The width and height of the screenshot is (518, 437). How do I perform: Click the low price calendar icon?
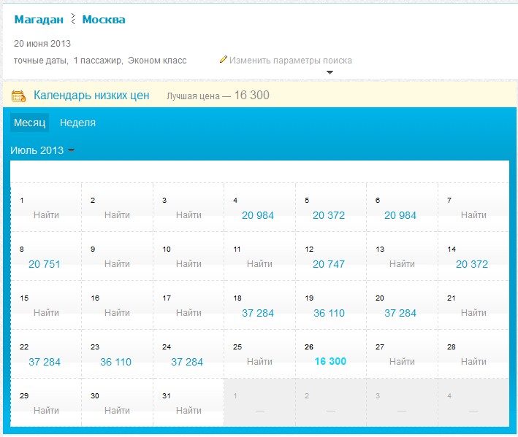point(18,96)
